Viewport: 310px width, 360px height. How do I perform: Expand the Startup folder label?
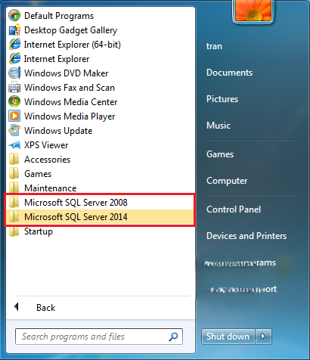point(39,231)
